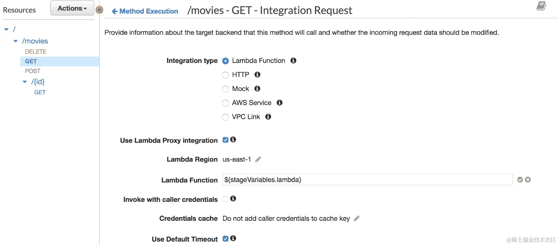Image resolution: width=558 pixels, height=245 pixels.
Task: Collapse the /{id} resource node
Action: [25, 82]
